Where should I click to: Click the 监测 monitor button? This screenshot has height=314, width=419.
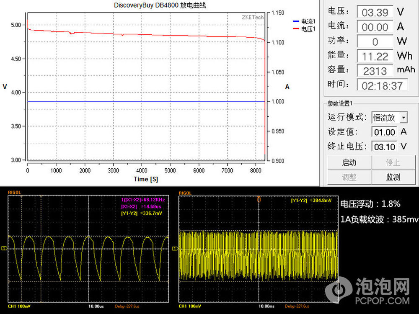click(x=393, y=177)
